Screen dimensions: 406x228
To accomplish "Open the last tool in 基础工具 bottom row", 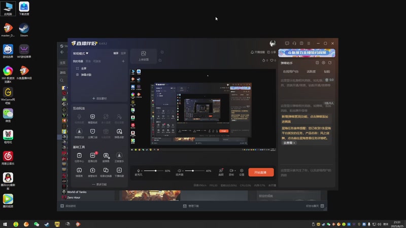I will (x=119, y=172).
